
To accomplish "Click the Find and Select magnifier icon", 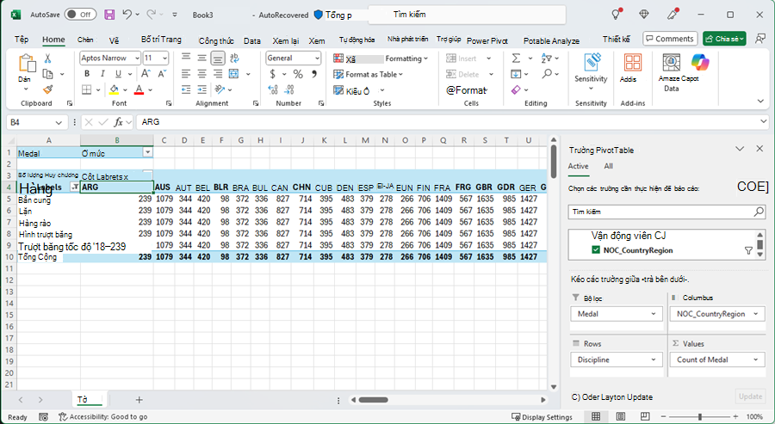I will point(547,74).
